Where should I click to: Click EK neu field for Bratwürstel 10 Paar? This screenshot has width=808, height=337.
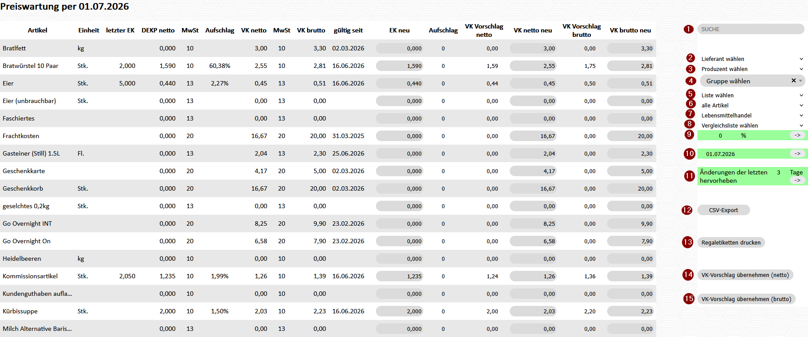point(400,66)
